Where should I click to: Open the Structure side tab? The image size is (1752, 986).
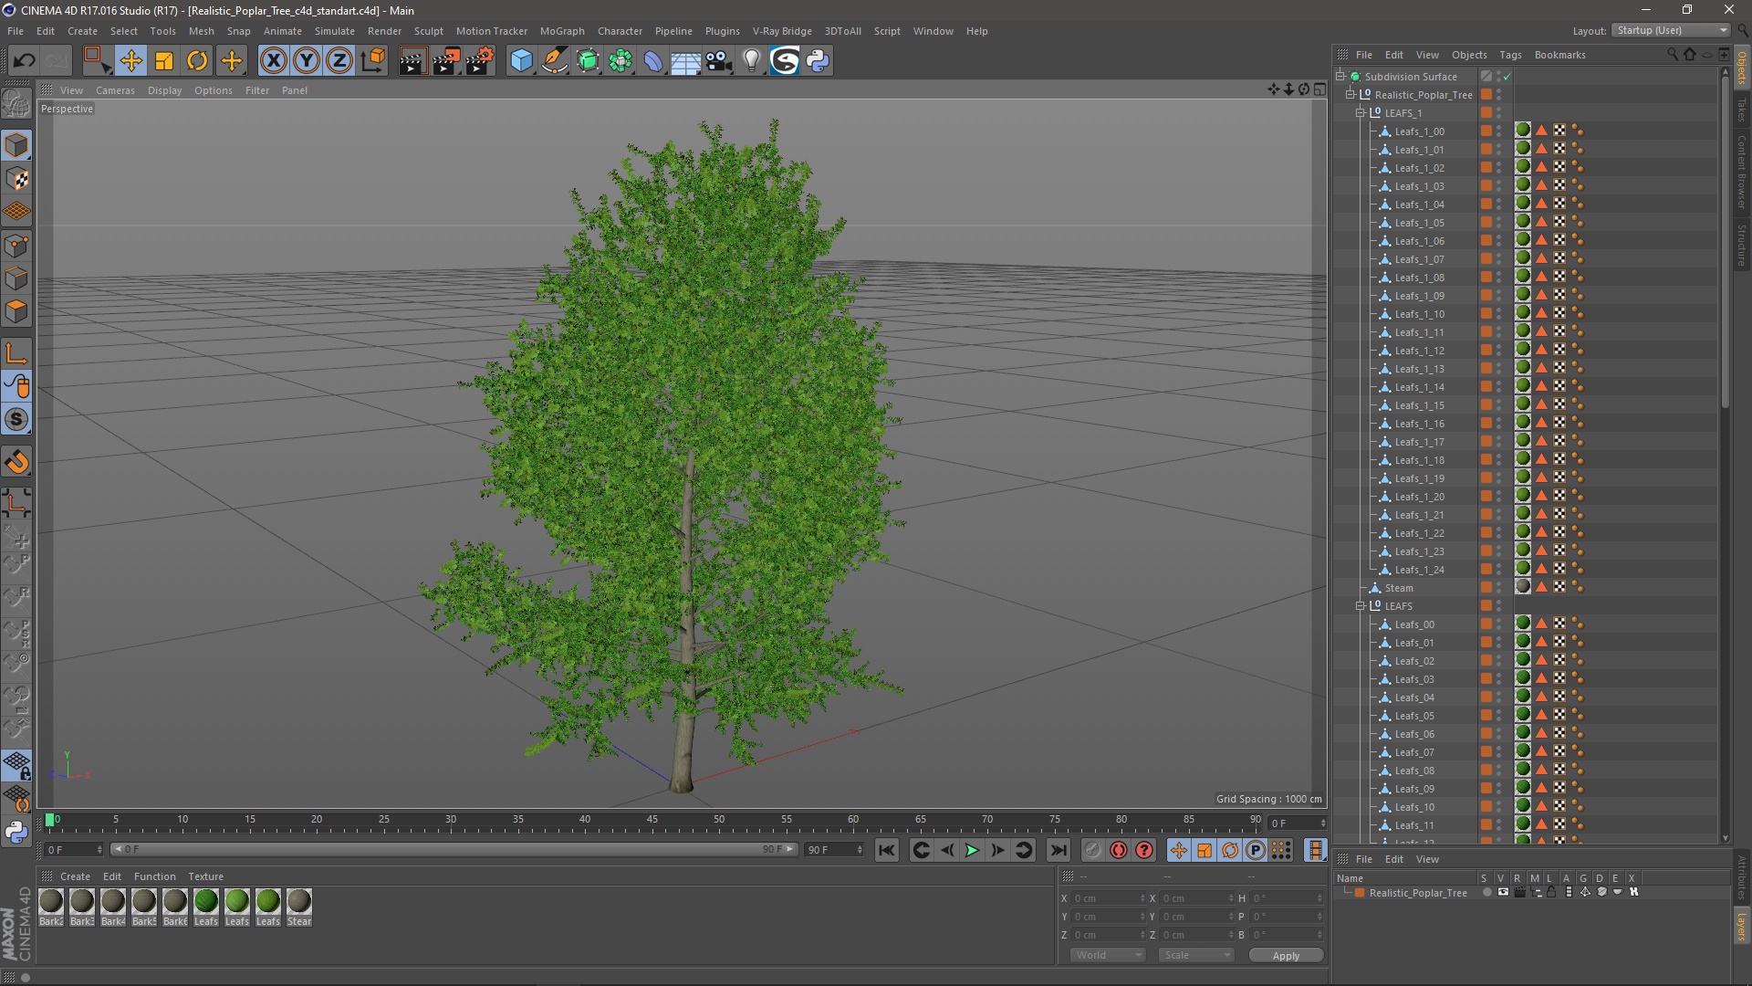(x=1741, y=245)
